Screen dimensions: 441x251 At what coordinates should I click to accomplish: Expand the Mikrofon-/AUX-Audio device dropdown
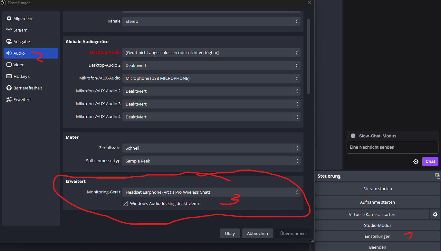(x=211, y=78)
